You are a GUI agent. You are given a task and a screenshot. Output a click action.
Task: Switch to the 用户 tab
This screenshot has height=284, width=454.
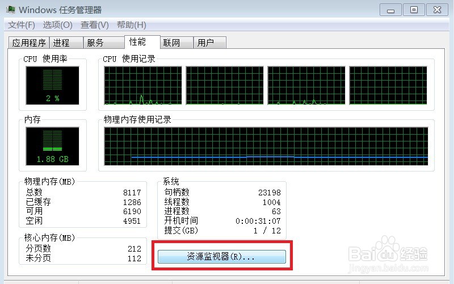pyautogui.click(x=210, y=43)
